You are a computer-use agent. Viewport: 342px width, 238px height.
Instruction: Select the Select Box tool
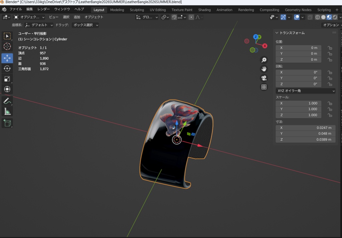[x=7, y=36]
